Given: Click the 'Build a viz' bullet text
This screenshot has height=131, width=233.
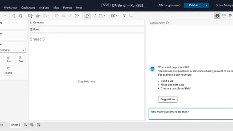Looking at the screenshot, I should [x=167, y=81].
